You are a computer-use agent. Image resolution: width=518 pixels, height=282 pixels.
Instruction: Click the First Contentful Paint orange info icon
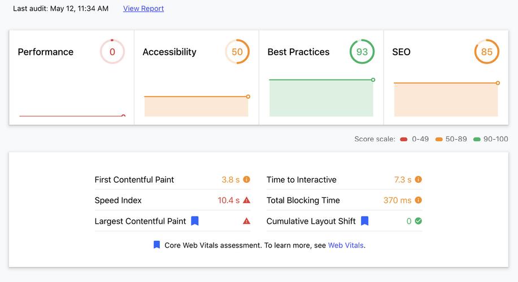[246, 179]
